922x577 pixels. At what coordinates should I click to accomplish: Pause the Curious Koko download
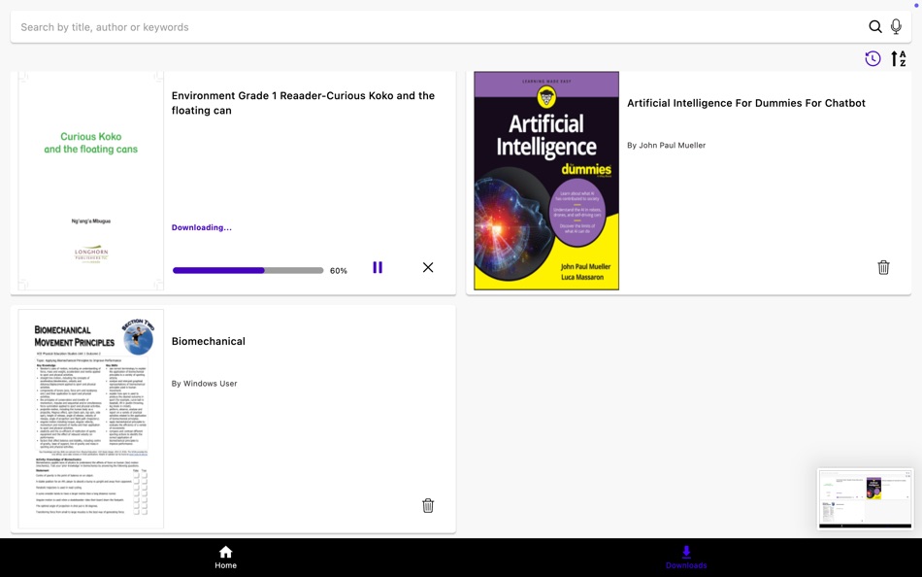click(x=378, y=266)
